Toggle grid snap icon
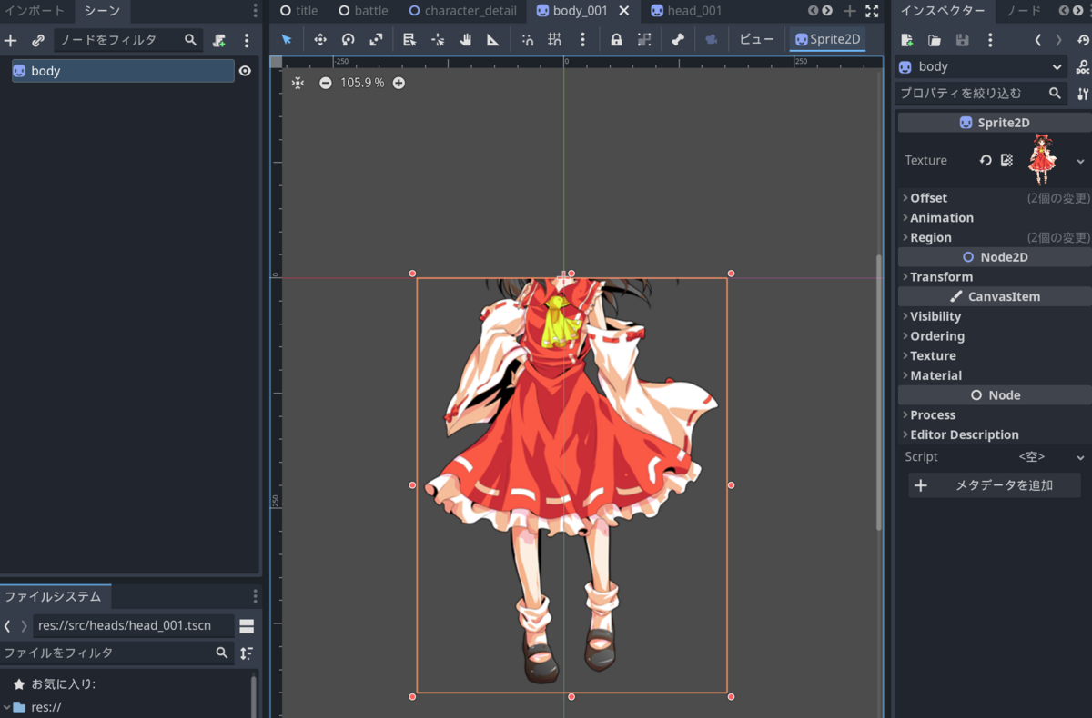 point(554,40)
